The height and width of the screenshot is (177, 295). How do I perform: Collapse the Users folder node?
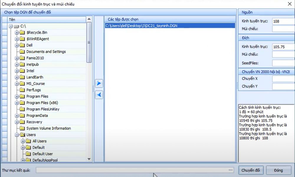(17, 135)
